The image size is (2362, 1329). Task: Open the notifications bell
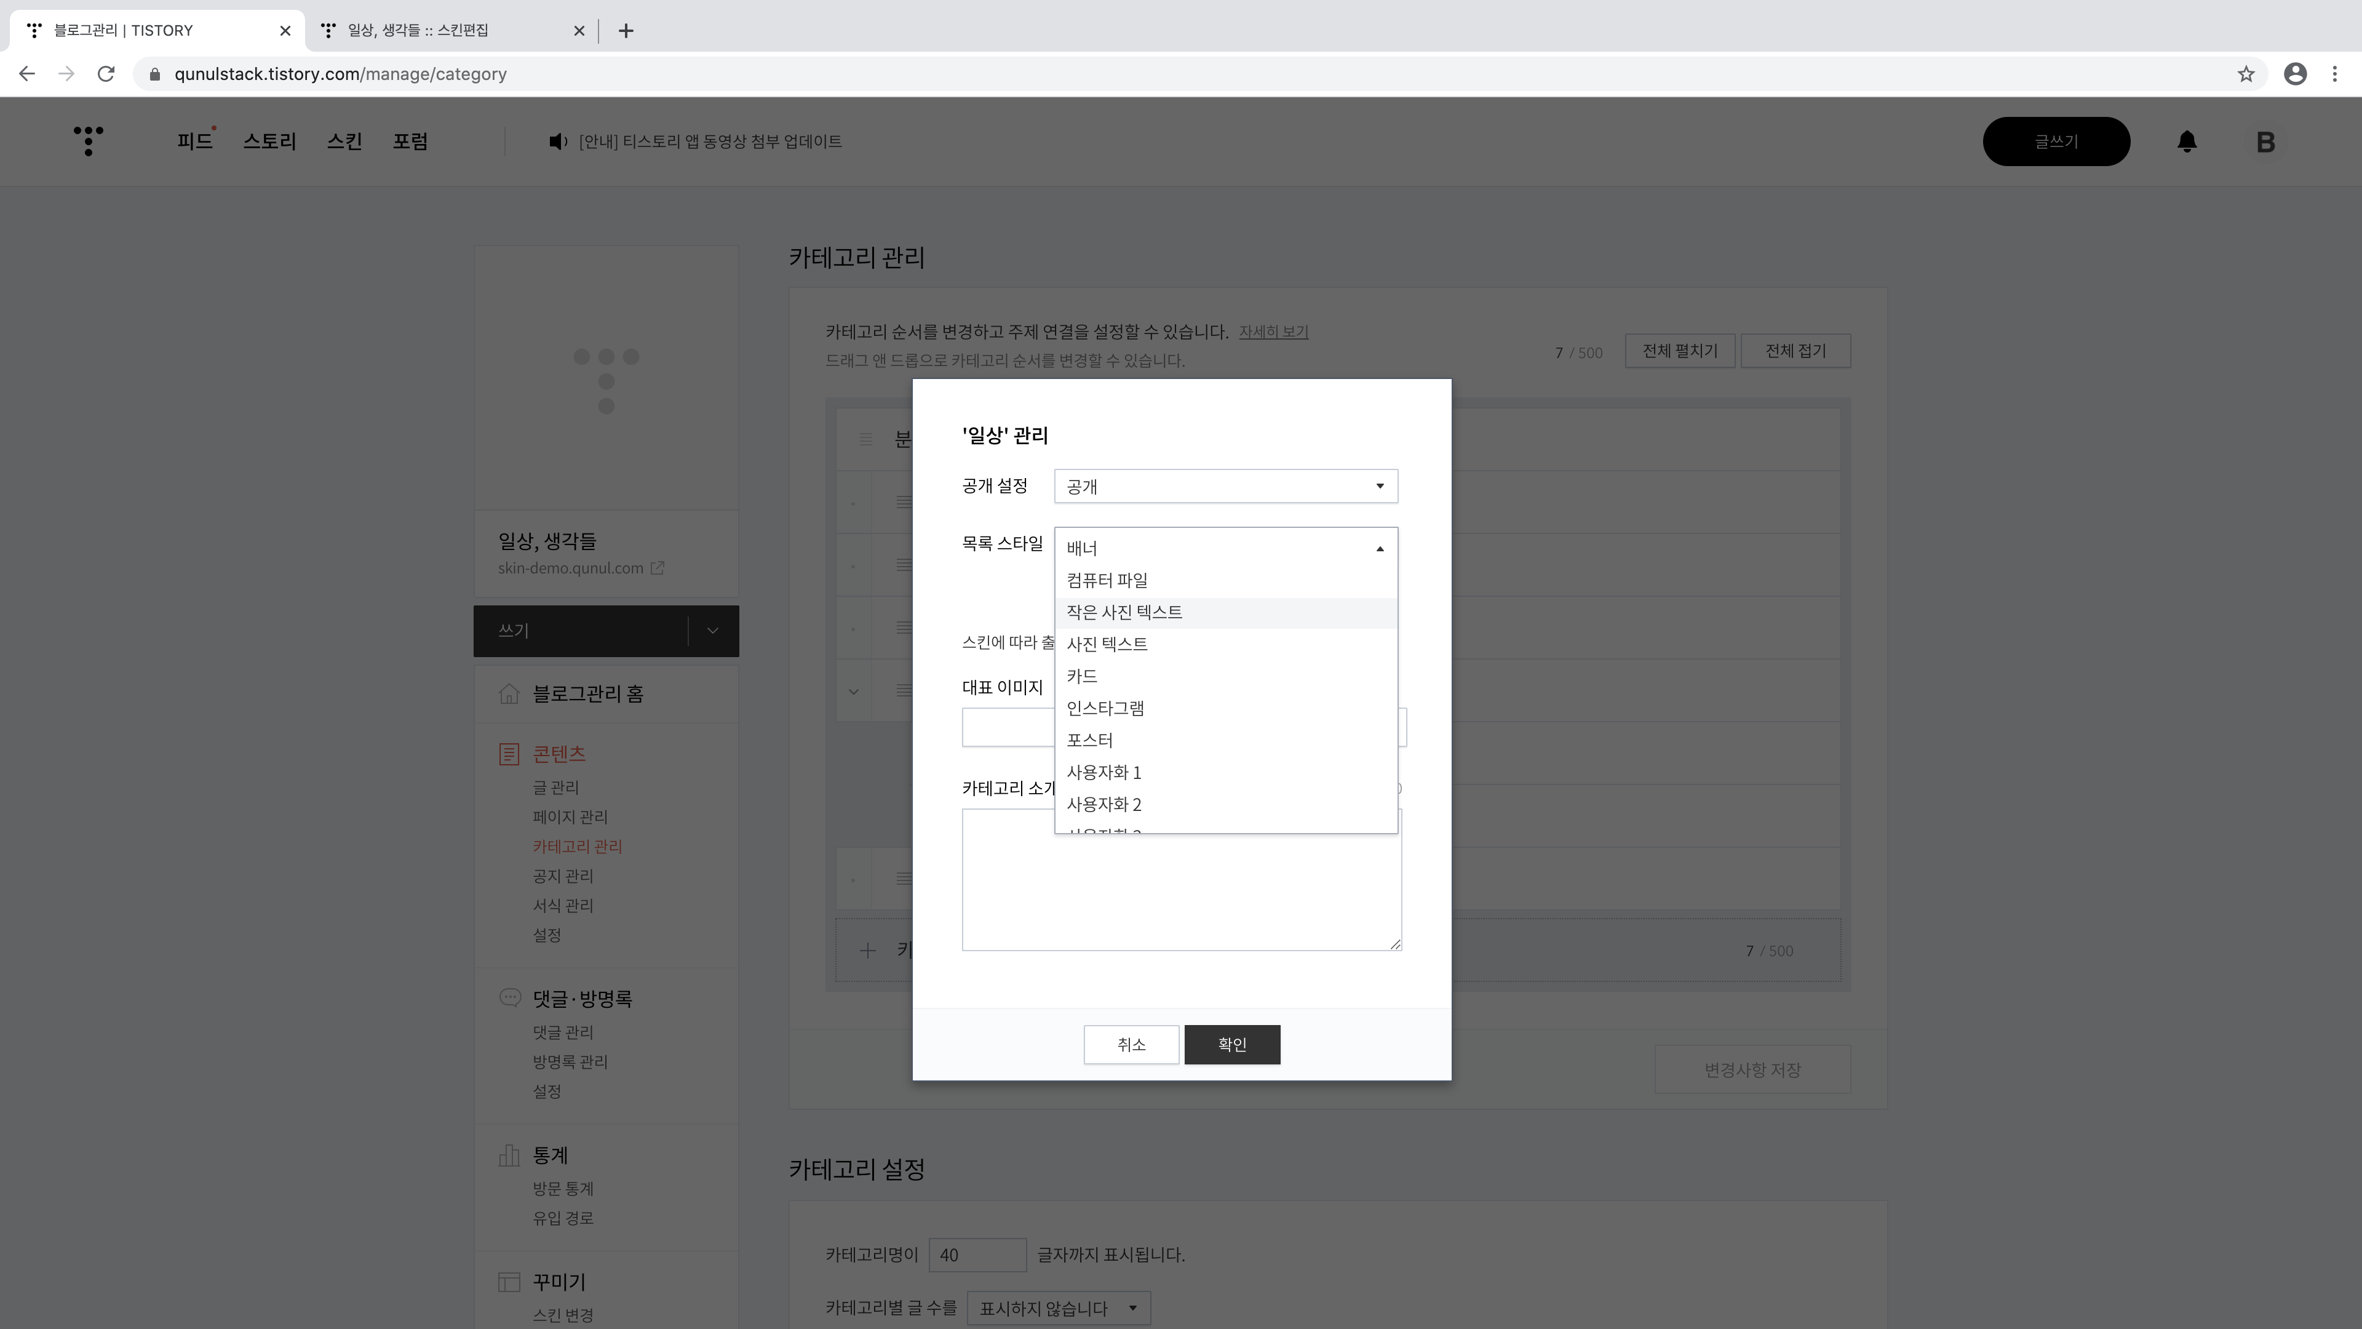(x=2187, y=142)
